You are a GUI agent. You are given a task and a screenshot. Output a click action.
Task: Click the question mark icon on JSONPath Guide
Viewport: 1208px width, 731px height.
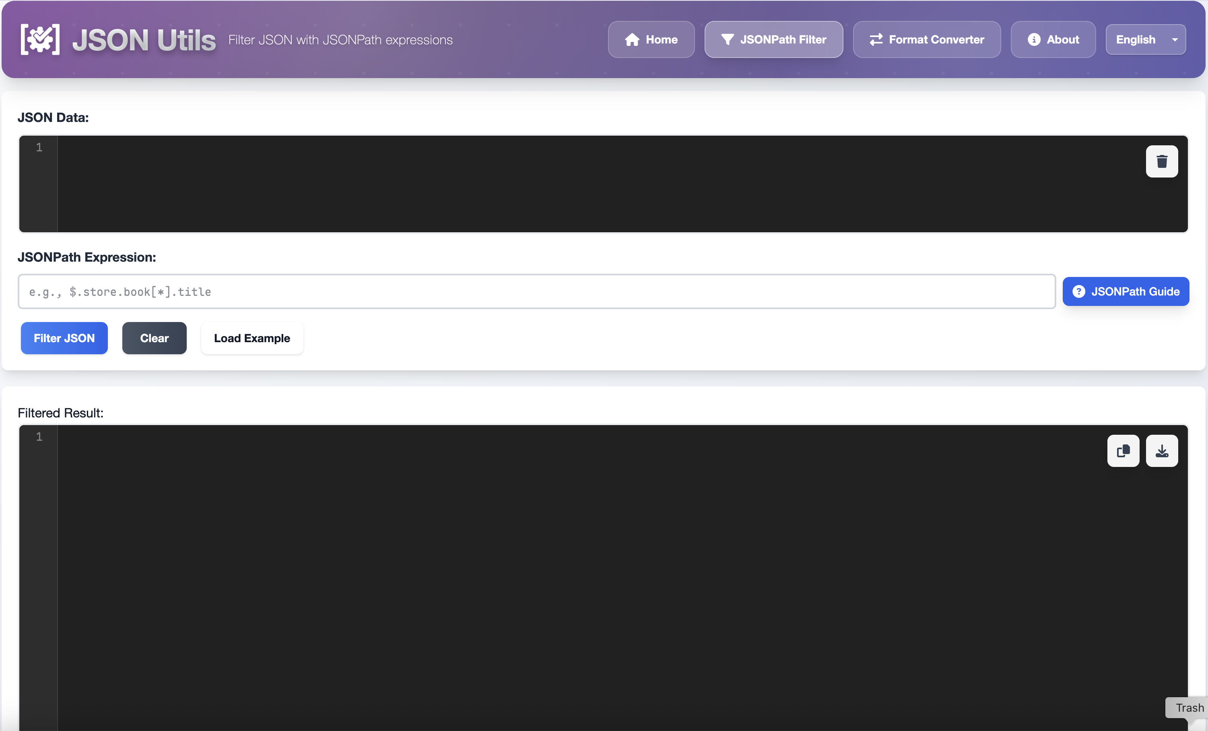(x=1079, y=291)
